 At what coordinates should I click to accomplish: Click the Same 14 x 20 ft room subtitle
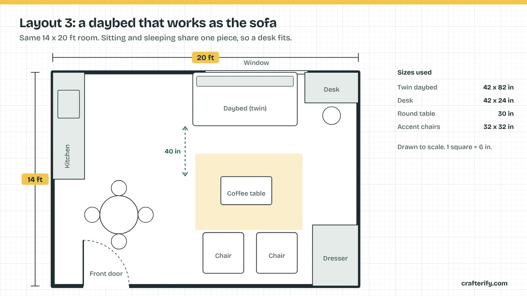155,38
